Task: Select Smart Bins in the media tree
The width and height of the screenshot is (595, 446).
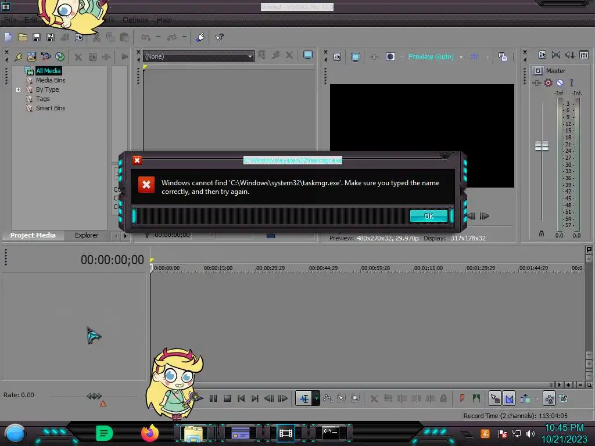Action: (51, 108)
